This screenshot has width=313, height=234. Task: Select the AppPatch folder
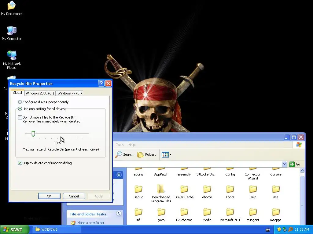coord(161,172)
